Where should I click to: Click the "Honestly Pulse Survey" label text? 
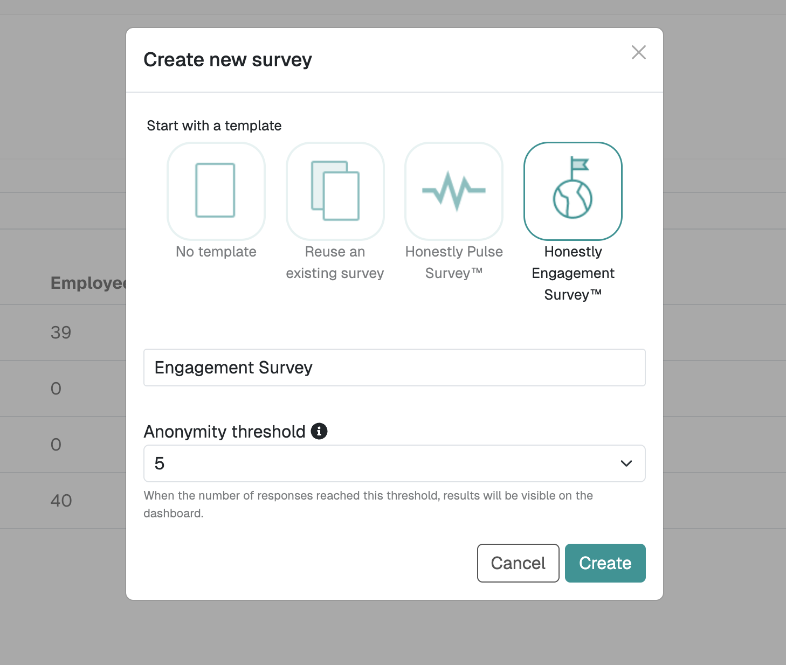click(453, 262)
